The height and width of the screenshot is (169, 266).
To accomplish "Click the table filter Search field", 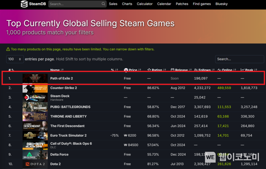I will 239,59.
